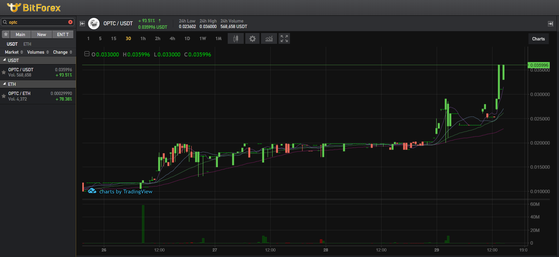The width and height of the screenshot is (559, 257).
Task: Set chart interval to 1W
Action: (x=202, y=39)
